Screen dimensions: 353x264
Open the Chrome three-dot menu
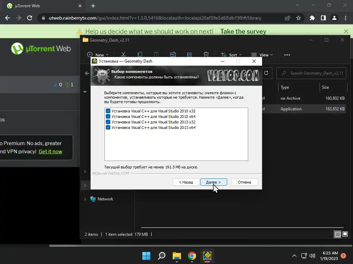pyautogui.click(x=345, y=18)
